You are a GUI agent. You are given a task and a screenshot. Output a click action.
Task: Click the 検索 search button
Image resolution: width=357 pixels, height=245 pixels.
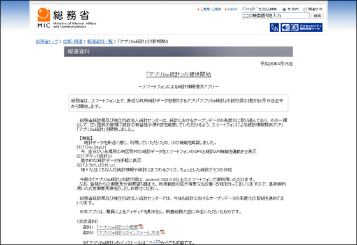pyautogui.click(x=317, y=16)
